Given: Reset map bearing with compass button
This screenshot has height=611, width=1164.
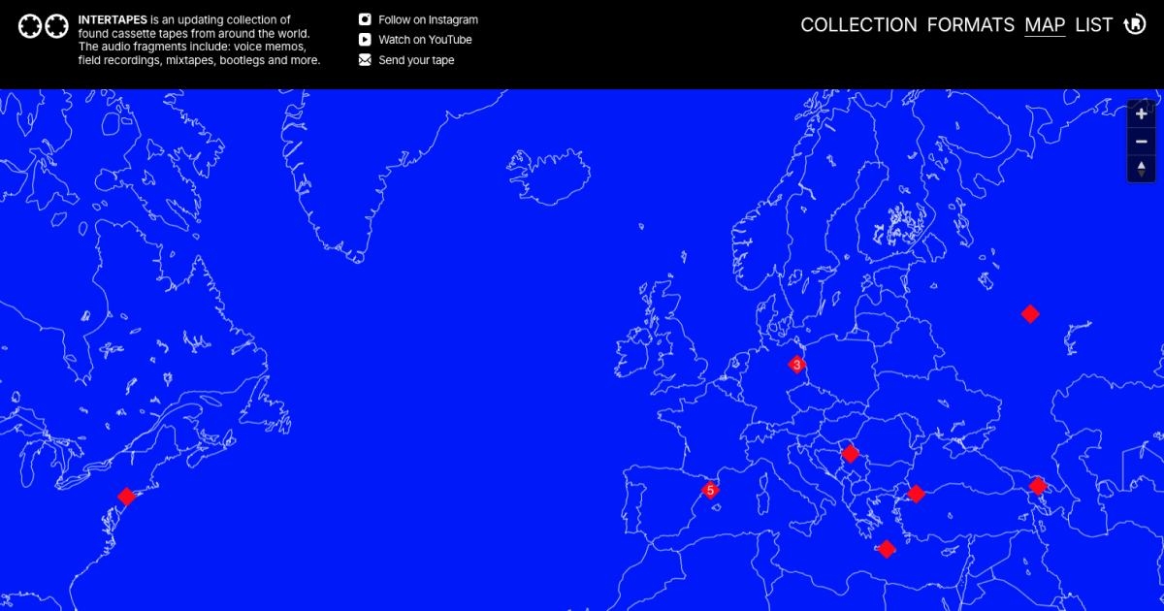Looking at the screenshot, I should pyautogui.click(x=1141, y=169).
